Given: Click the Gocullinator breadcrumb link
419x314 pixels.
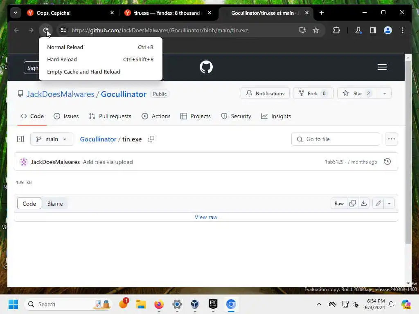Looking at the screenshot, I should (98, 139).
